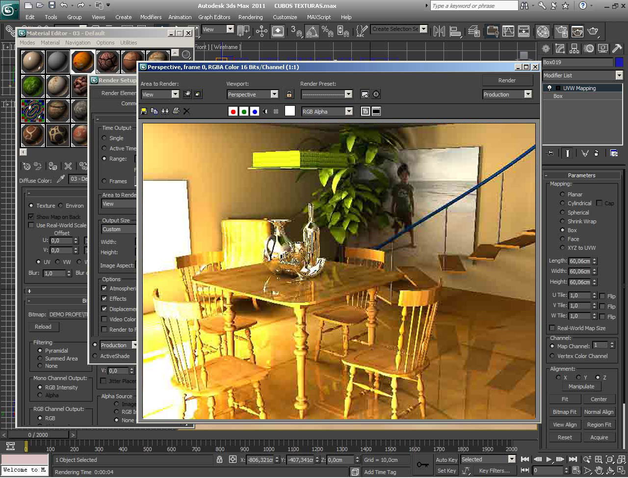Open the Mirror tool in the main toolbar
Viewport: 628px width, 478px height.
pyautogui.click(x=439, y=31)
